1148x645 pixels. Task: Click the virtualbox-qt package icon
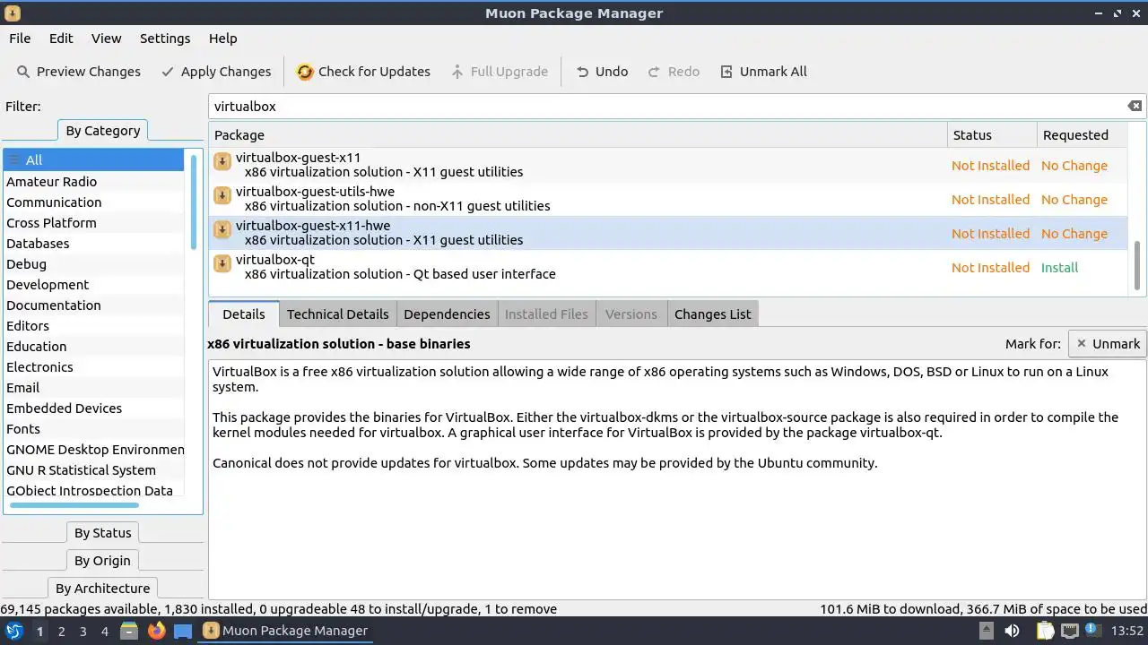(222, 263)
